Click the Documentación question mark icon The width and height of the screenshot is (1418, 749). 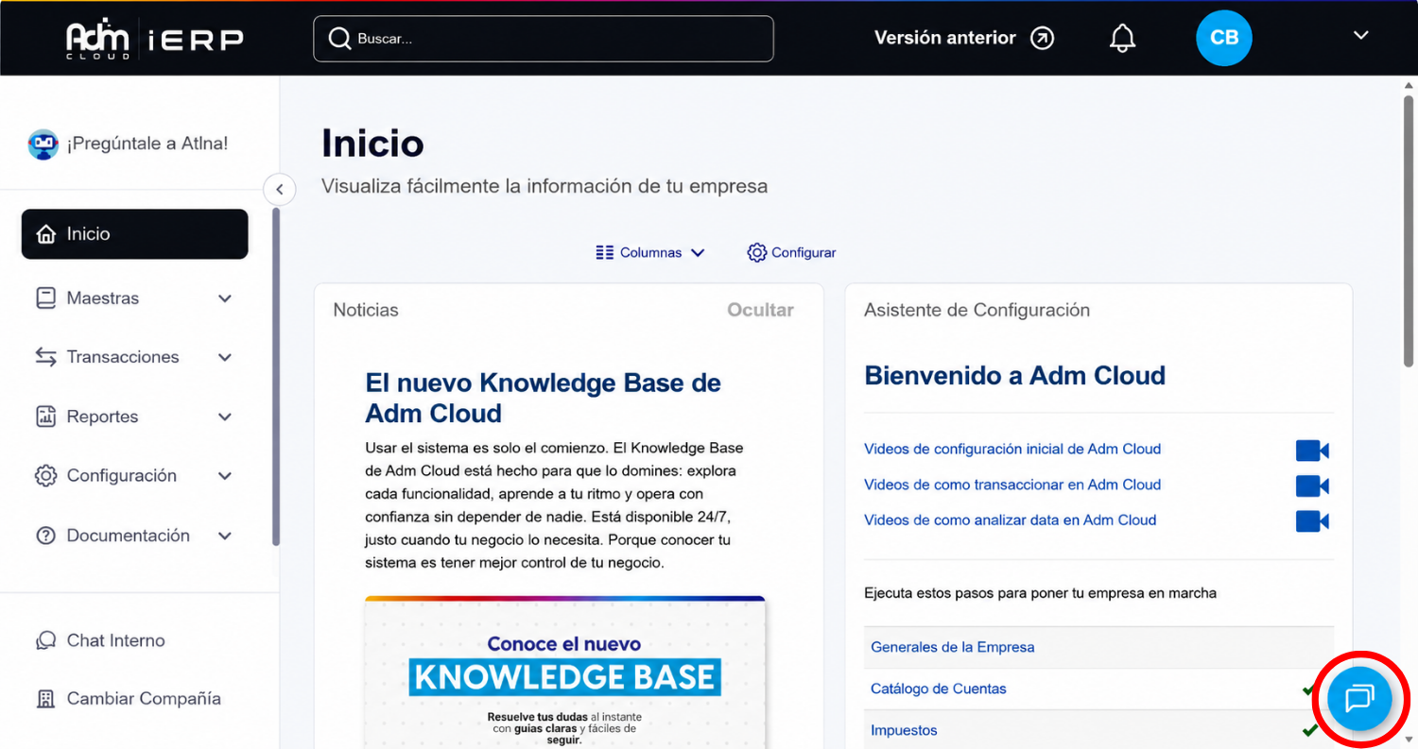[45, 536]
